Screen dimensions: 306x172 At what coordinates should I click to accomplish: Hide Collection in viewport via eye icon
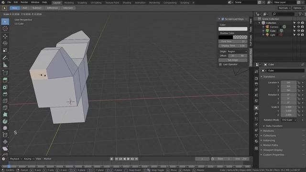point(298,23)
